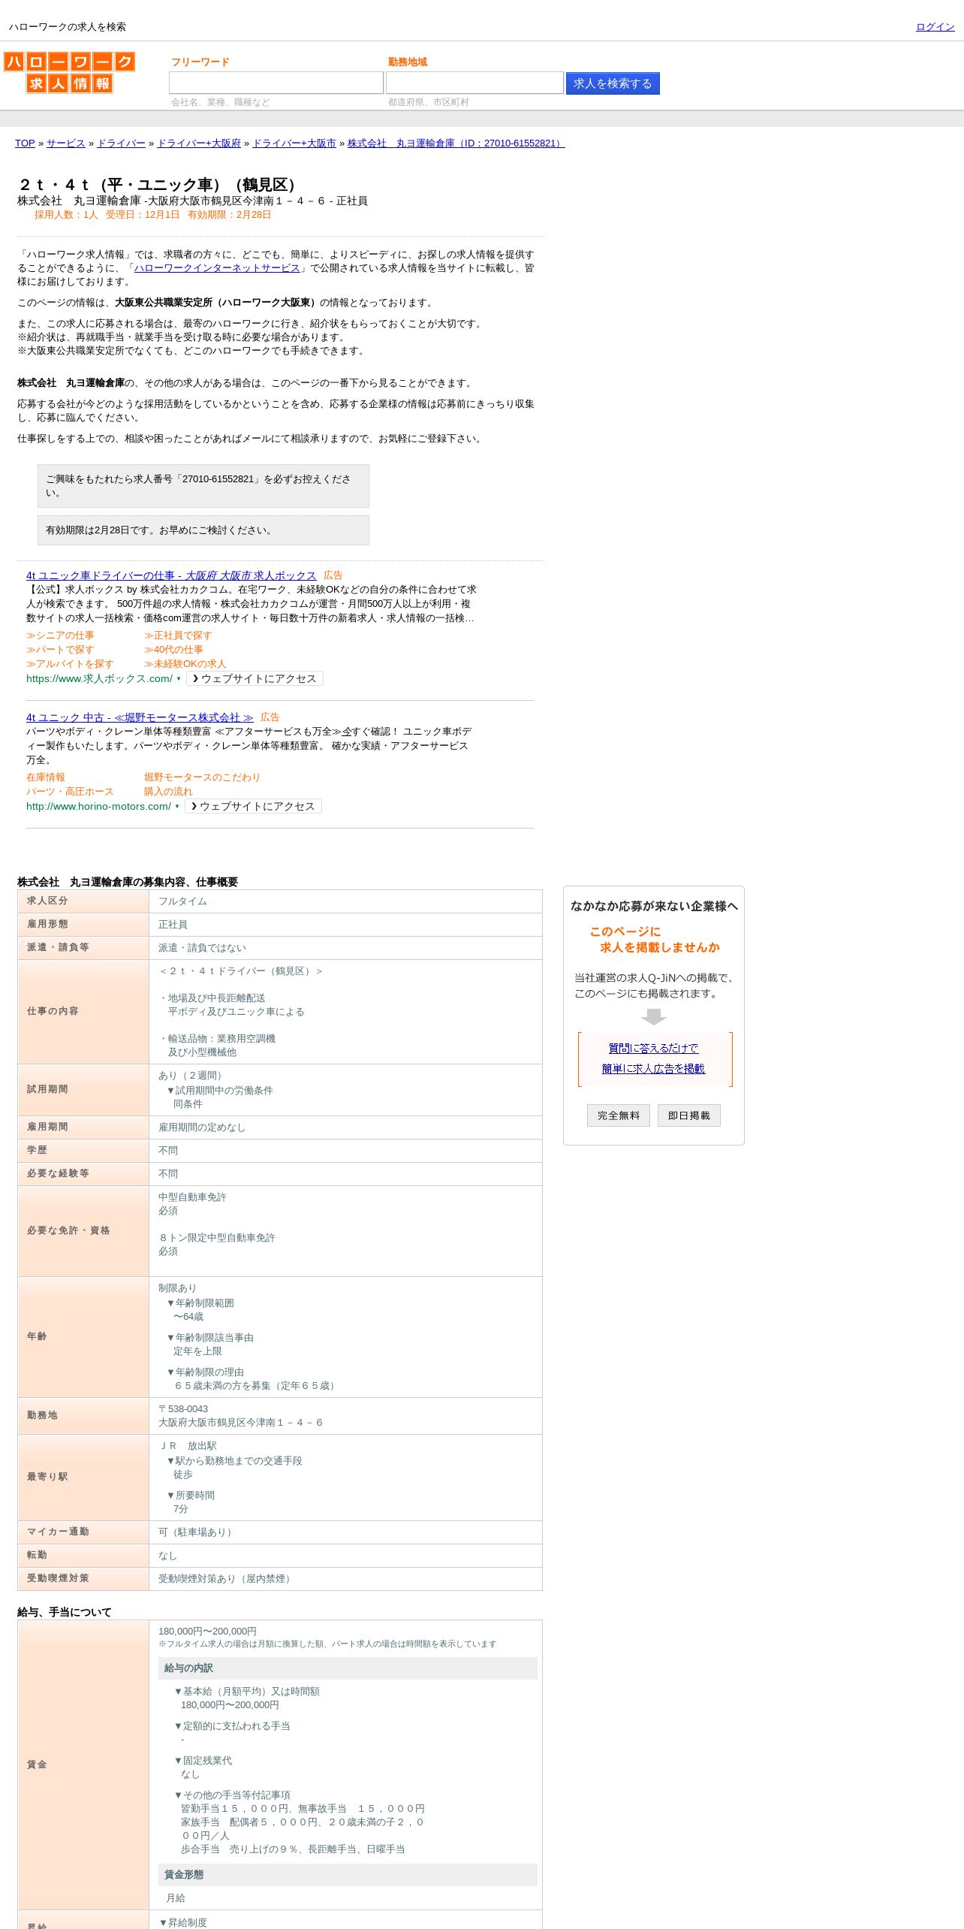
Task: Click the ≫正社員で探す ad sublink
Action: (178, 635)
